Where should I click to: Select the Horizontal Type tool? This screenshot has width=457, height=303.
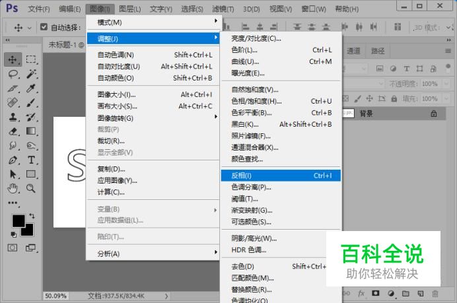[31, 160]
